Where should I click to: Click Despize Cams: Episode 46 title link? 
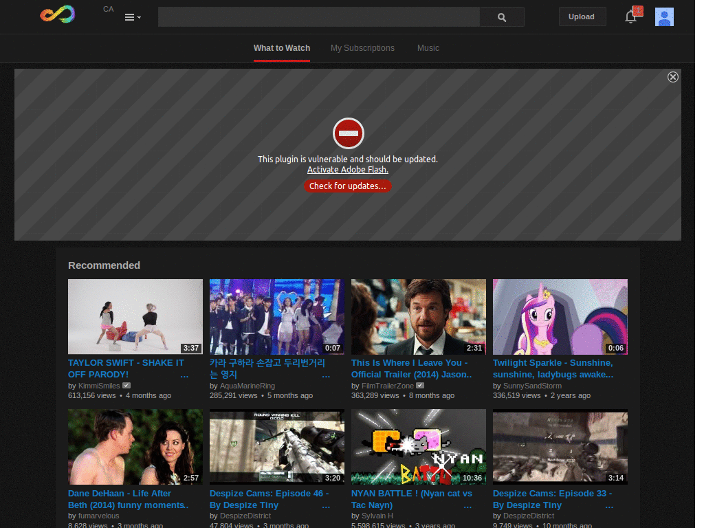click(269, 499)
